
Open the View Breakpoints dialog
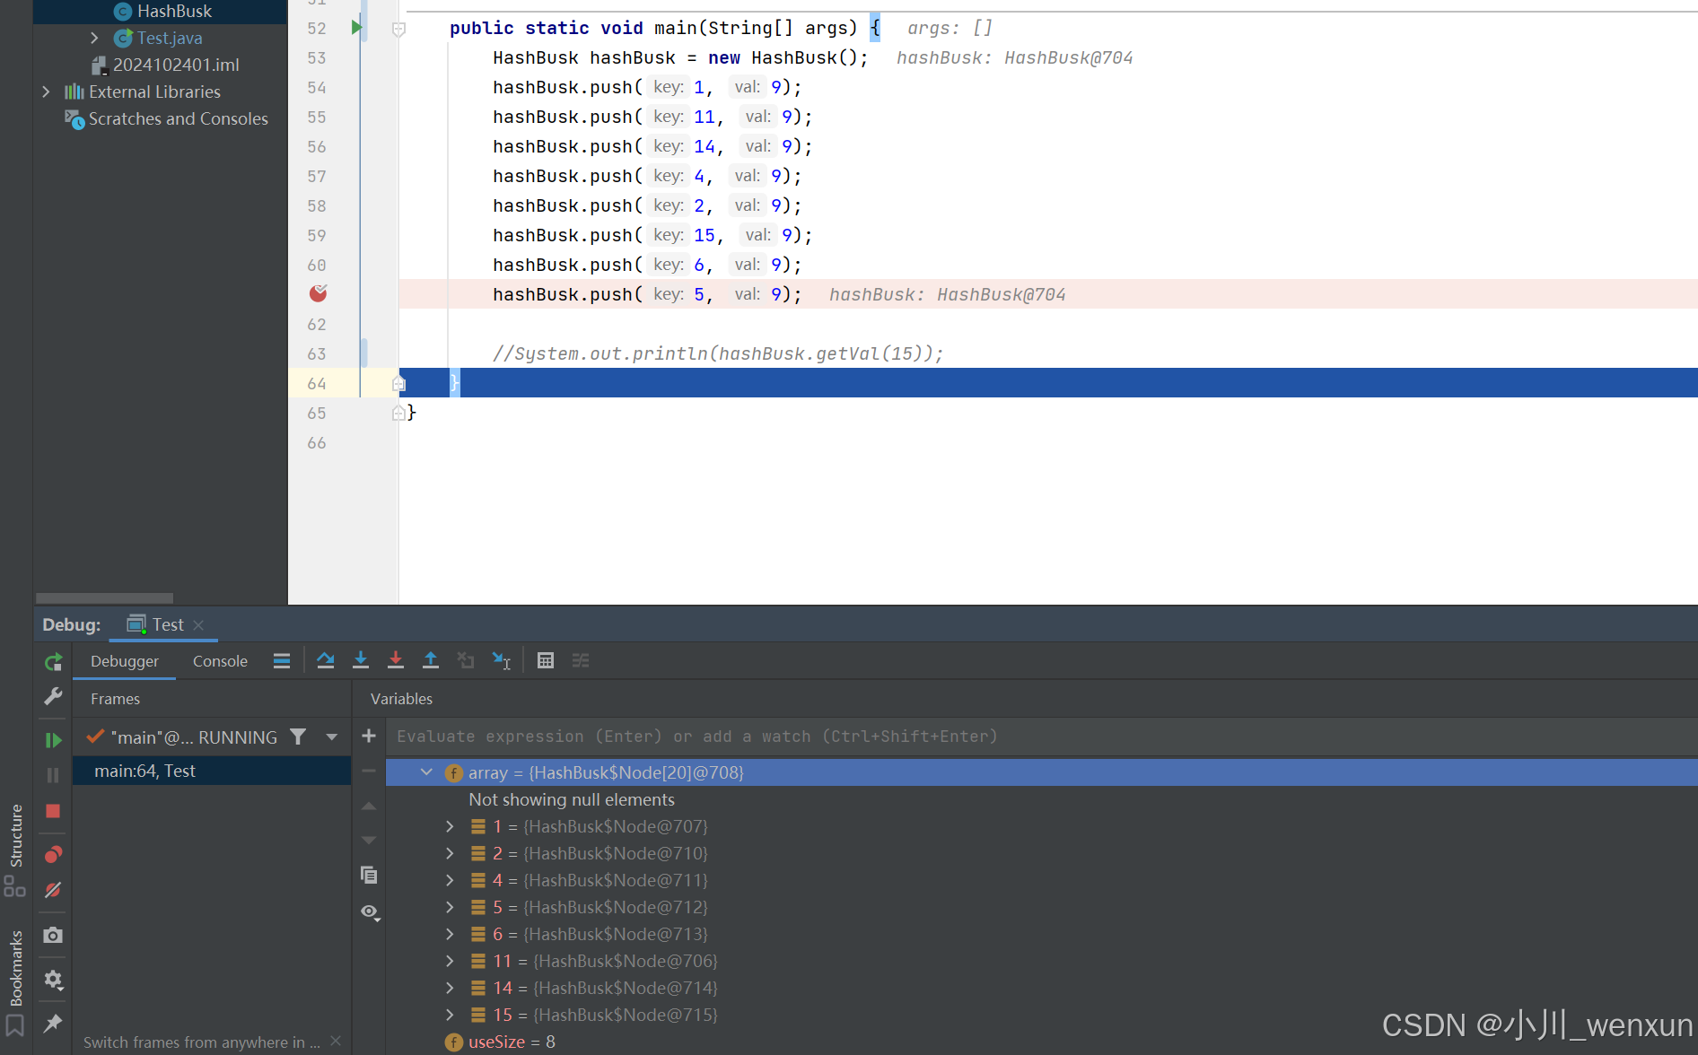pos(53,854)
